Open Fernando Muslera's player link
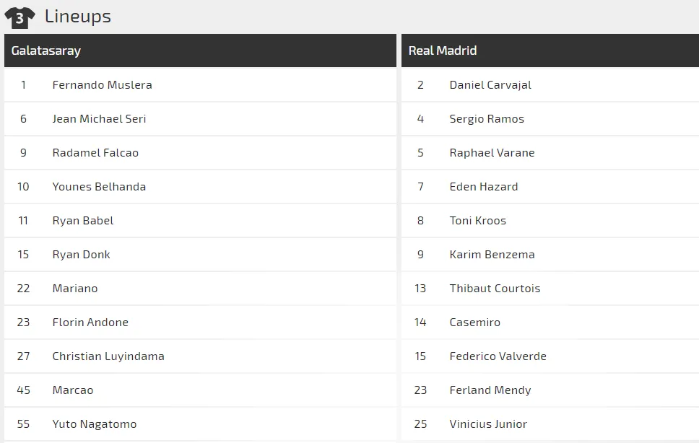The image size is (699, 443). coord(102,84)
